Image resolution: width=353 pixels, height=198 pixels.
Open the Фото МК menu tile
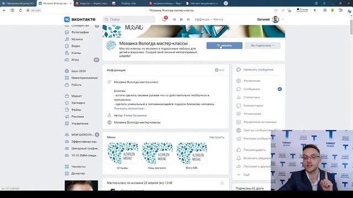[191, 156]
